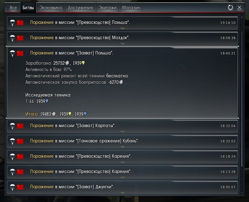Go to the Магазин tab
Viewport: 249px width, 202px height.
click(x=131, y=8)
